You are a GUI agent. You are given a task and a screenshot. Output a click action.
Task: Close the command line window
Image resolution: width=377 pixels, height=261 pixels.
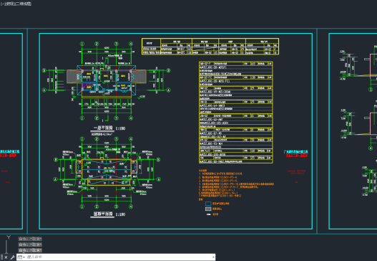(x=6, y=257)
